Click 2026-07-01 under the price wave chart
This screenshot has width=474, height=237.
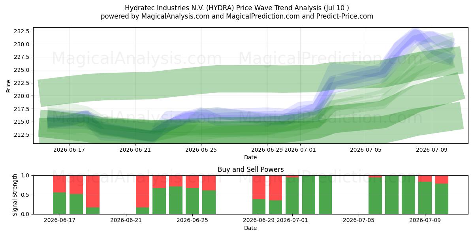point(300,150)
